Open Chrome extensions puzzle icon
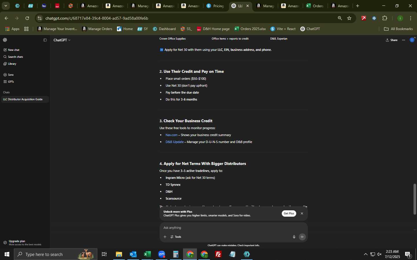The width and height of the screenshot is (417, 260). pos(385,18)
